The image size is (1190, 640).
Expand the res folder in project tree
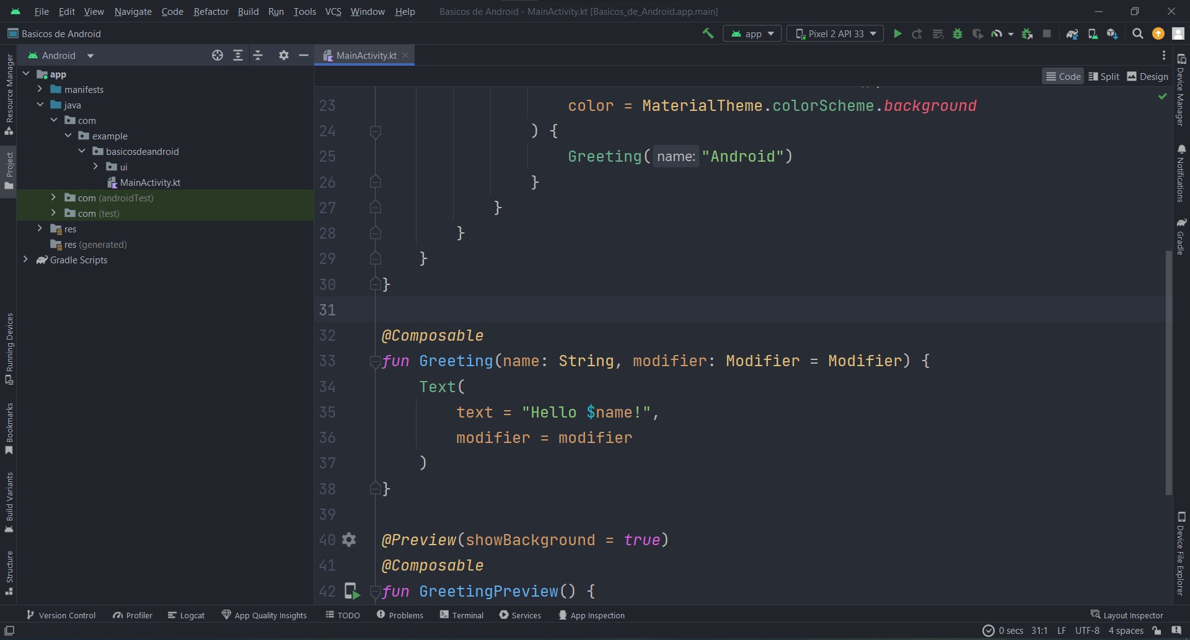click(40, 229)
